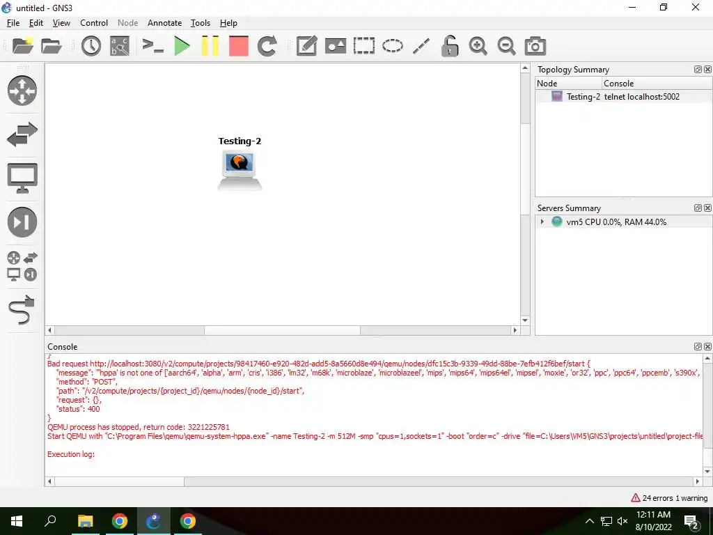Zoom out of the topology

[506, 46]
